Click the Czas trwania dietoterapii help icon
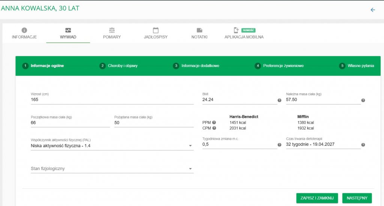This screenshot has height=206, width=384. 363,145
